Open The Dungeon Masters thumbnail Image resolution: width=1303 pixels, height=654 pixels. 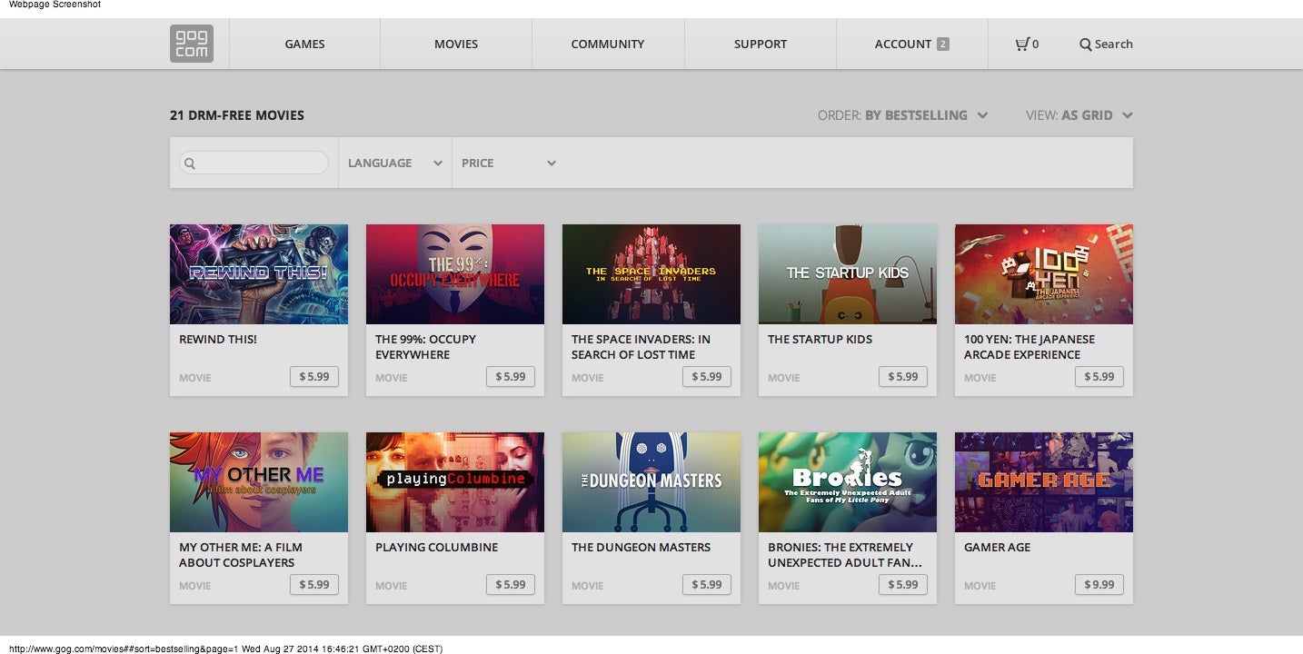[x=651, y=482]
